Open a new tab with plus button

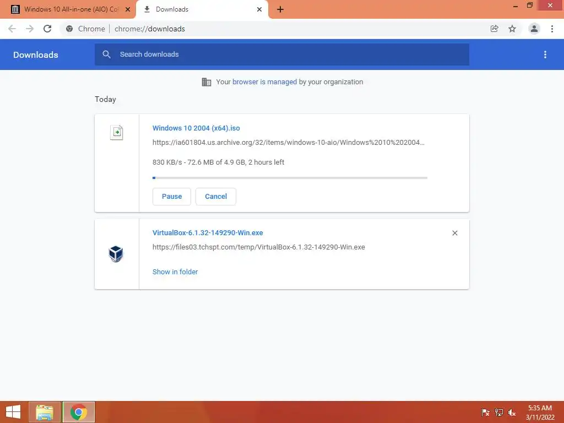point(280,10)
